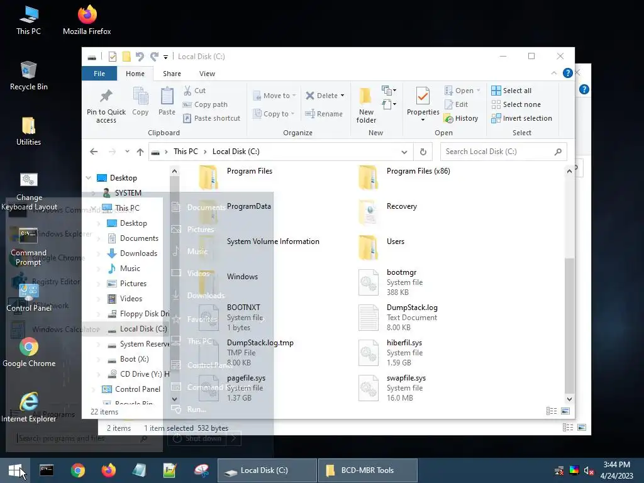The height and width of the screenshot is (483, 644).
Task: Launch Firefox from the taskbar
Action: [x=109, y=470]
